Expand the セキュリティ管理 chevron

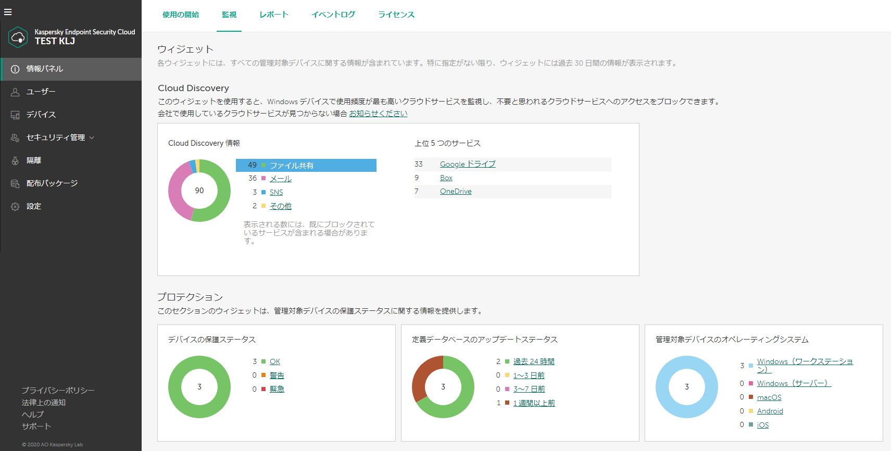92,138
